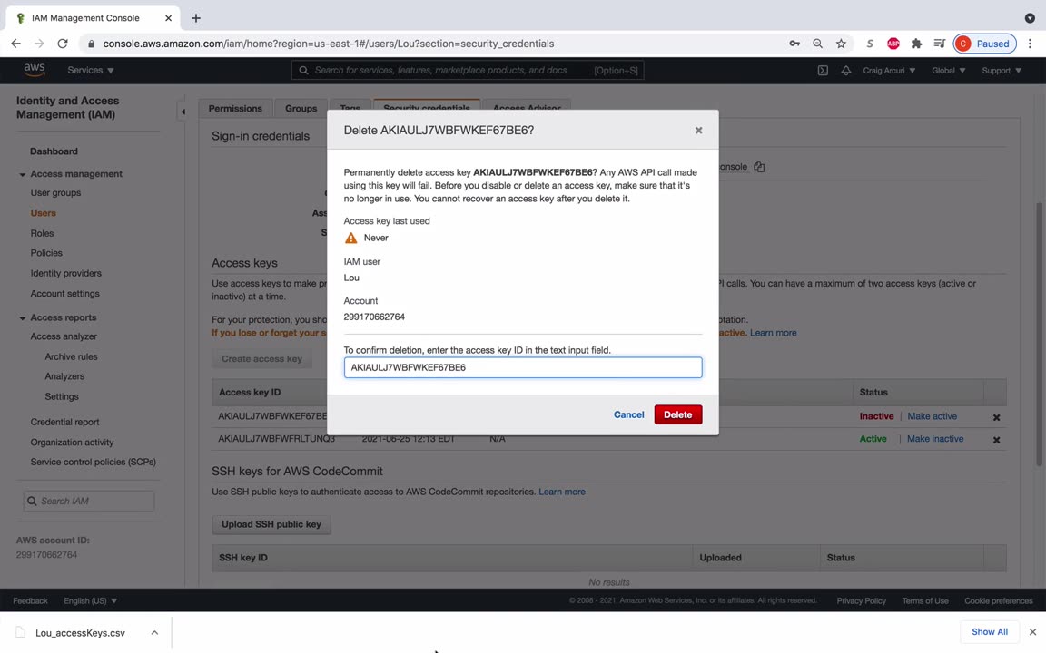Switch to the Permissions tab
The image size is (1046, 653).
tap(235, 109)
